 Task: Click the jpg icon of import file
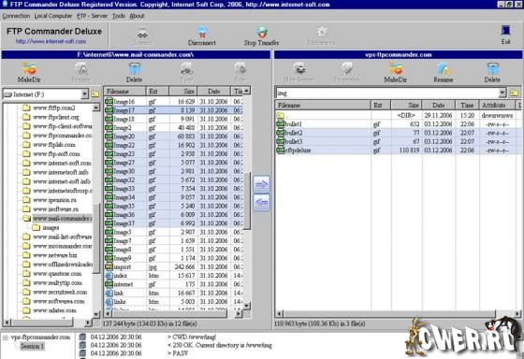click(x=109, y=266)
